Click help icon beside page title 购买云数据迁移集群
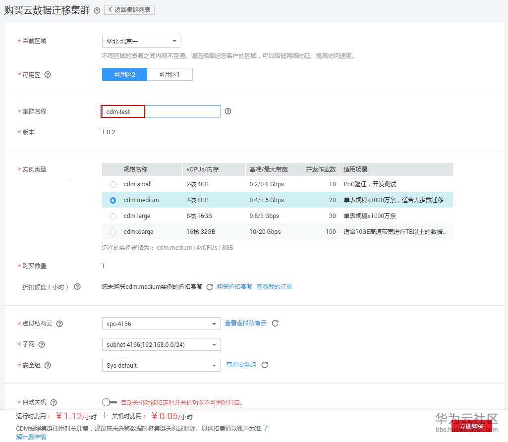 [97, 10]
